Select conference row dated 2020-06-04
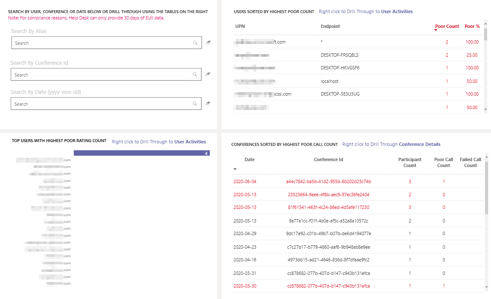The width and height of the screenshot is (491, 299). tap(357, 181)
